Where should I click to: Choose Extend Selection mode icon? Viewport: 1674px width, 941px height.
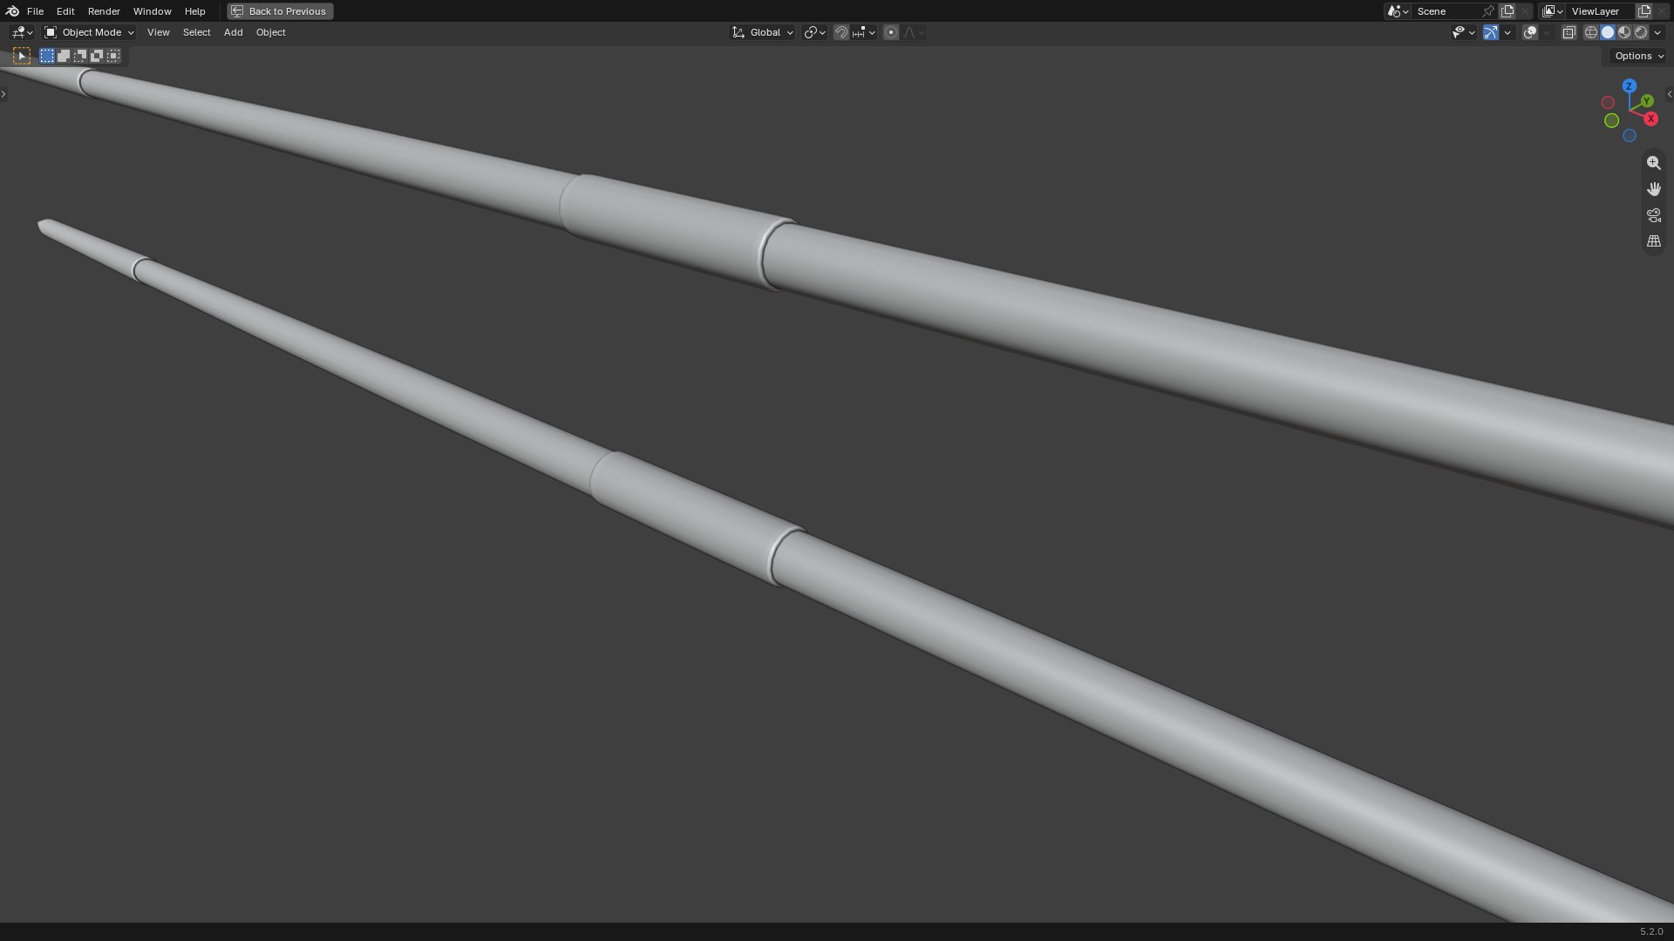[64, 56]
